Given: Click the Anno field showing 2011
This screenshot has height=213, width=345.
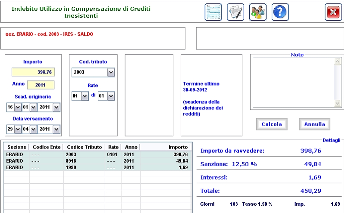Looking at the screenshot, I should (x=41, y=85).
